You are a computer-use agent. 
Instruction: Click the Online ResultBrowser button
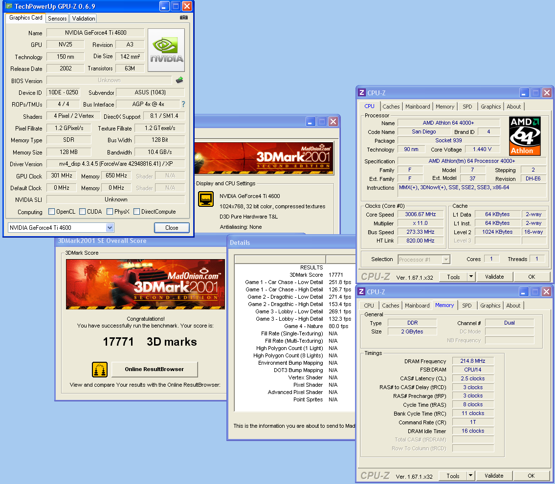155,370
